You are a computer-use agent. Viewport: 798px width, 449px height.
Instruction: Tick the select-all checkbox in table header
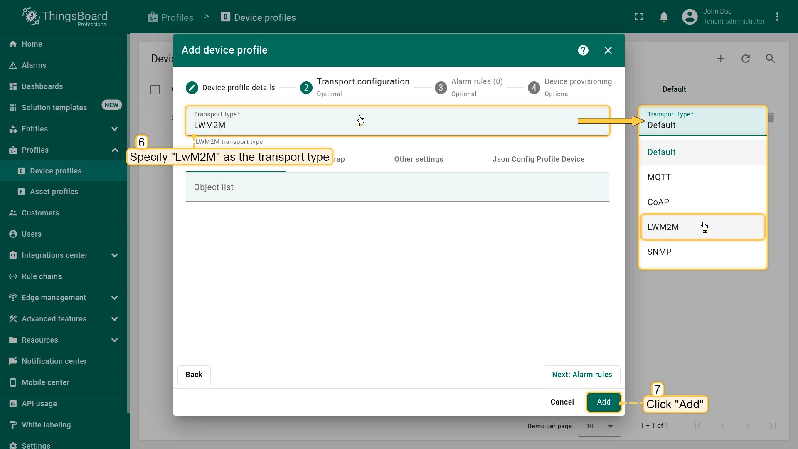[155, 89]
